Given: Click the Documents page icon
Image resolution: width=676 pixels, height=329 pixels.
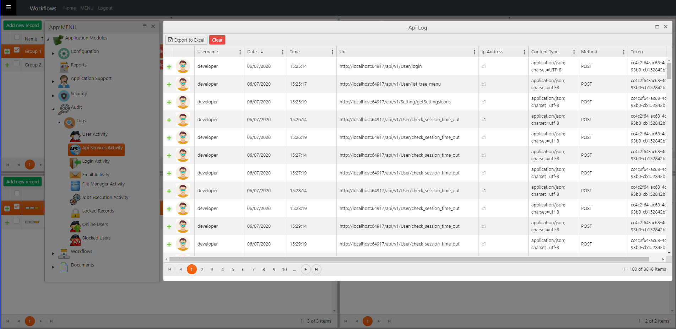Looking at the screenshot, I should click(64, 267).
